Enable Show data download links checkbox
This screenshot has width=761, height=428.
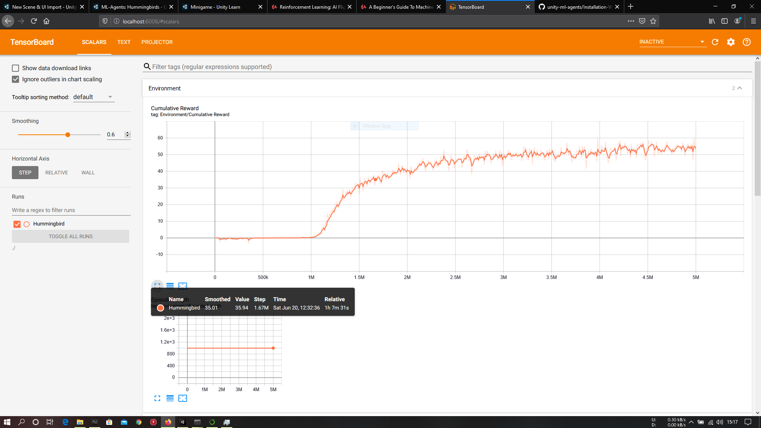(15, 68)
